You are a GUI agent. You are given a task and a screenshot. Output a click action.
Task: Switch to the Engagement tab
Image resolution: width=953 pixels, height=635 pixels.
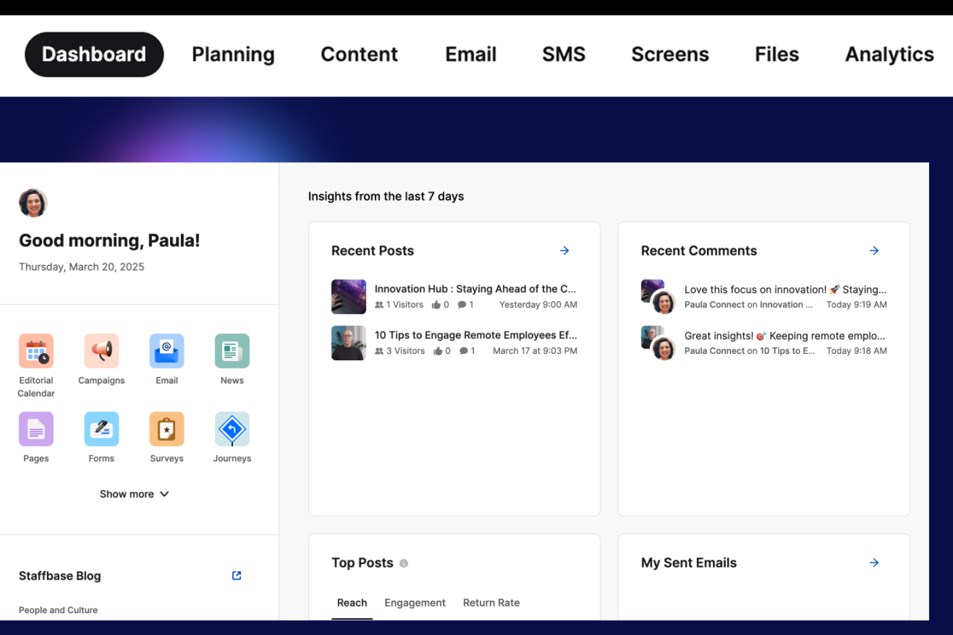415,602
